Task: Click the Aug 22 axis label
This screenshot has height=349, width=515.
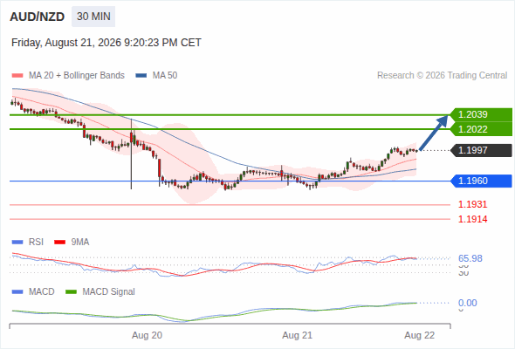Action: pos(420,335)
